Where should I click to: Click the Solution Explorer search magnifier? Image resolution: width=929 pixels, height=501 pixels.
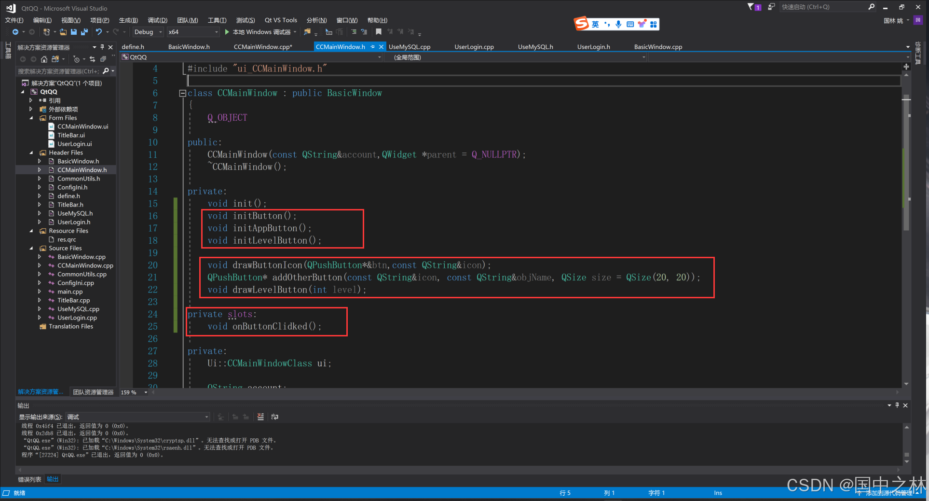pos(106,71)
